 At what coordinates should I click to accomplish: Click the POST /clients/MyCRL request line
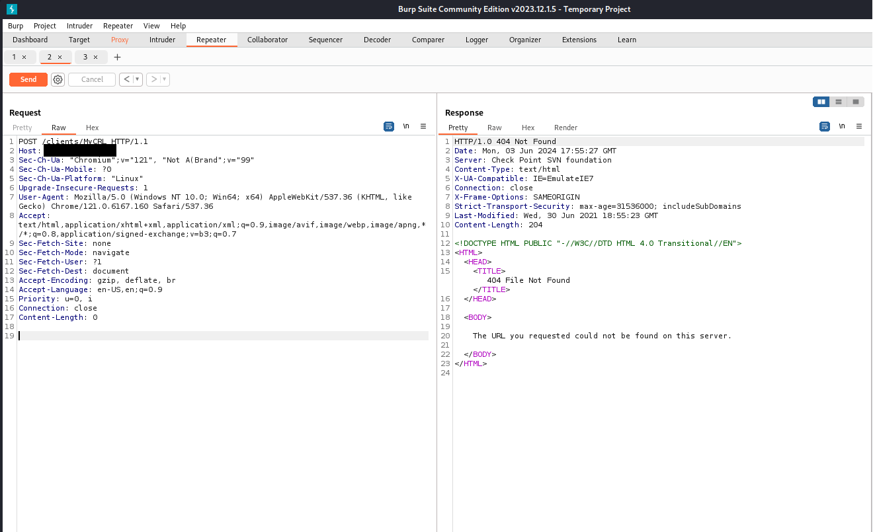83,141
